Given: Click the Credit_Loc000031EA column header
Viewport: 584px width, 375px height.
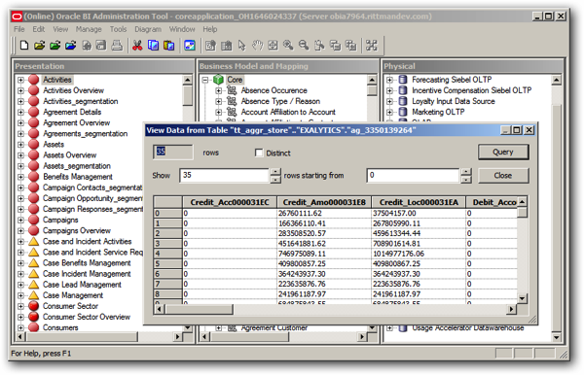Looking at the screenshot, I should click(419, 202).
